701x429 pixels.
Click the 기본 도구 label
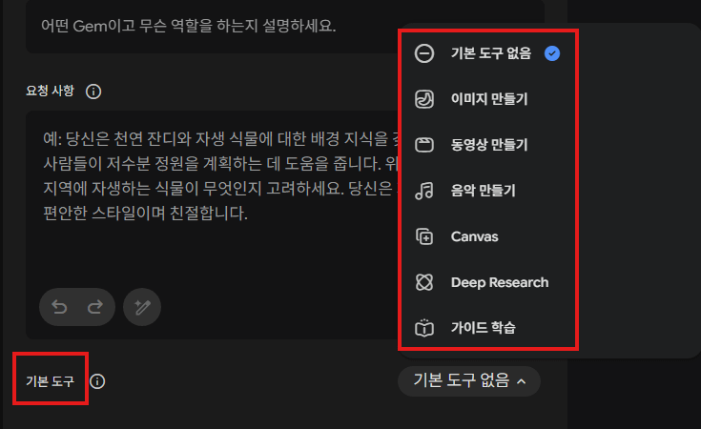[50, 381]
